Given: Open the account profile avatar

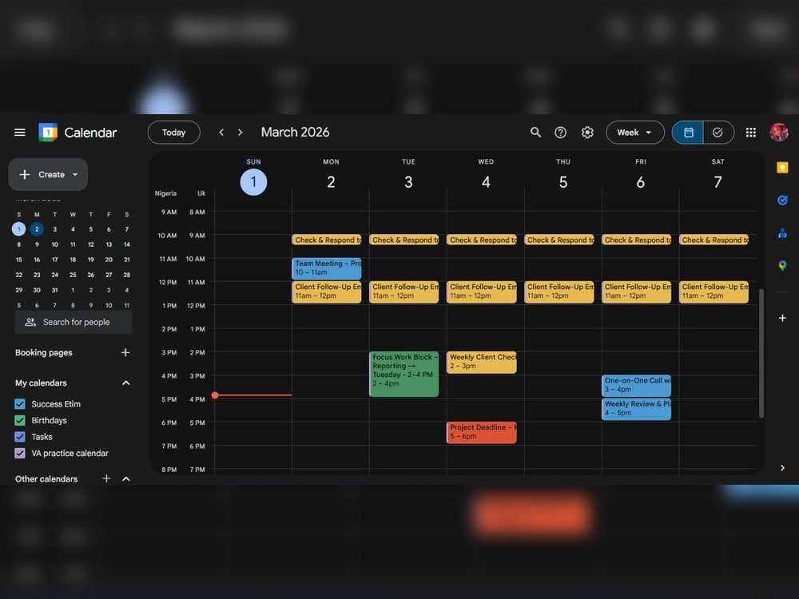Looking at the screenshot, I should (779, 133).
